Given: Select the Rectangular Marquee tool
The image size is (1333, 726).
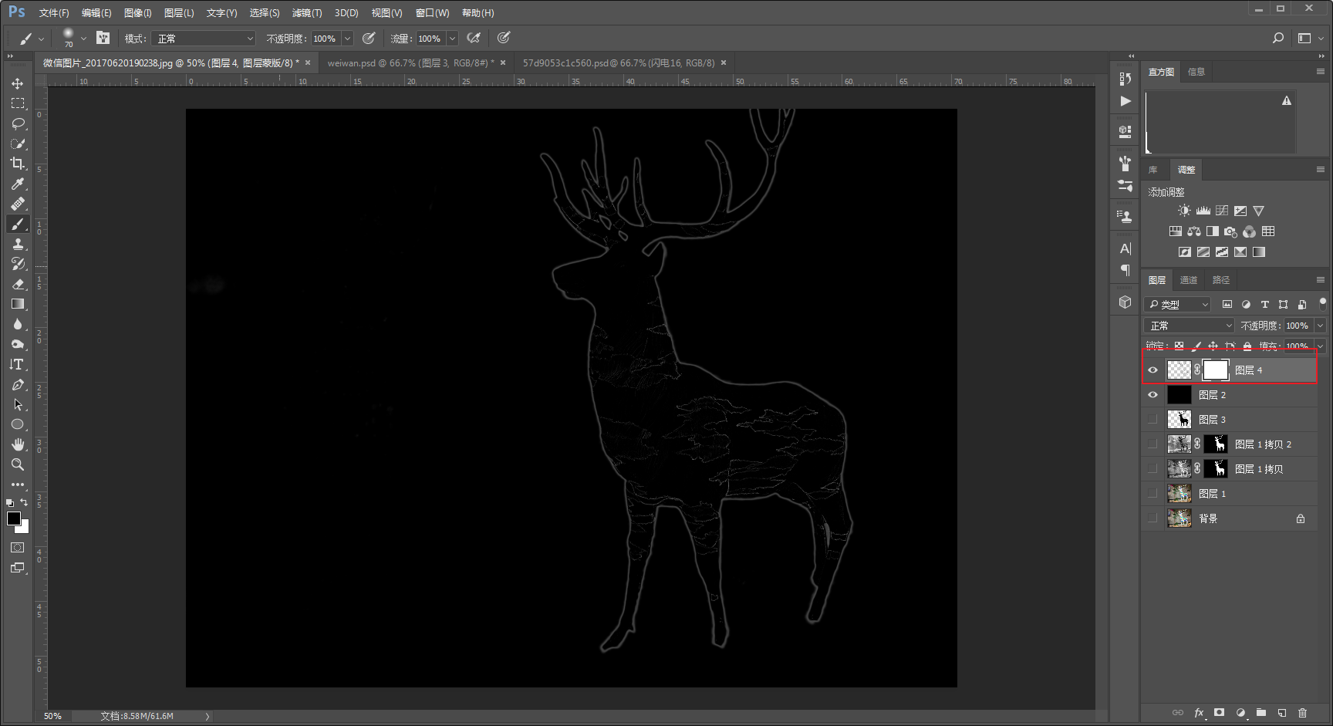Looking at the screenshot, I should (x=18, y=103).
